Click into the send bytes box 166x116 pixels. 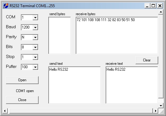coord(59,35)
